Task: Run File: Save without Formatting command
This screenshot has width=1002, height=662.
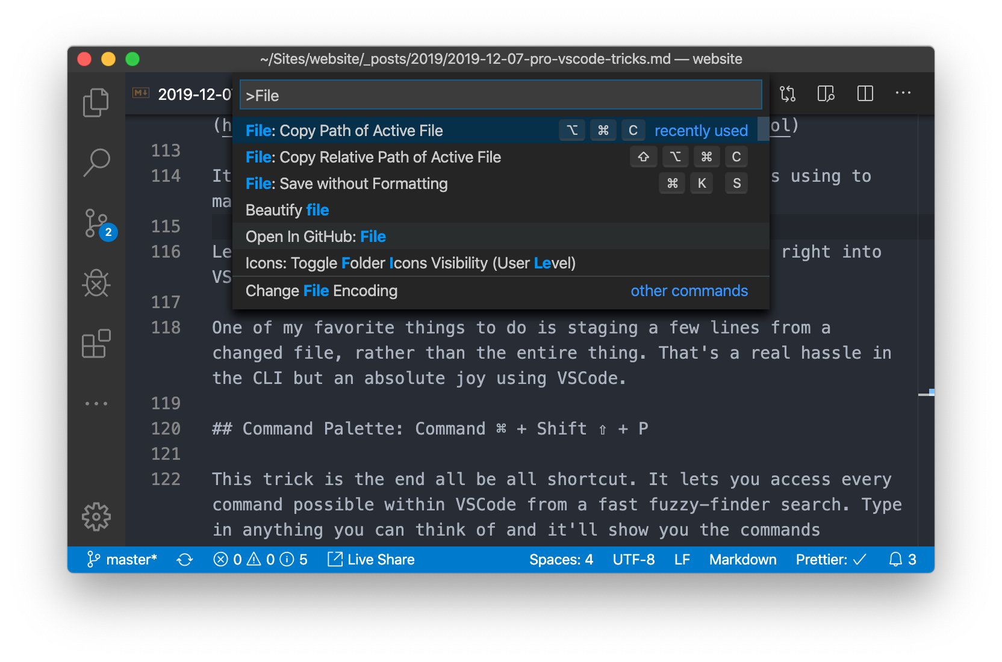Action: pyautogui.click(x=501, y=183)
